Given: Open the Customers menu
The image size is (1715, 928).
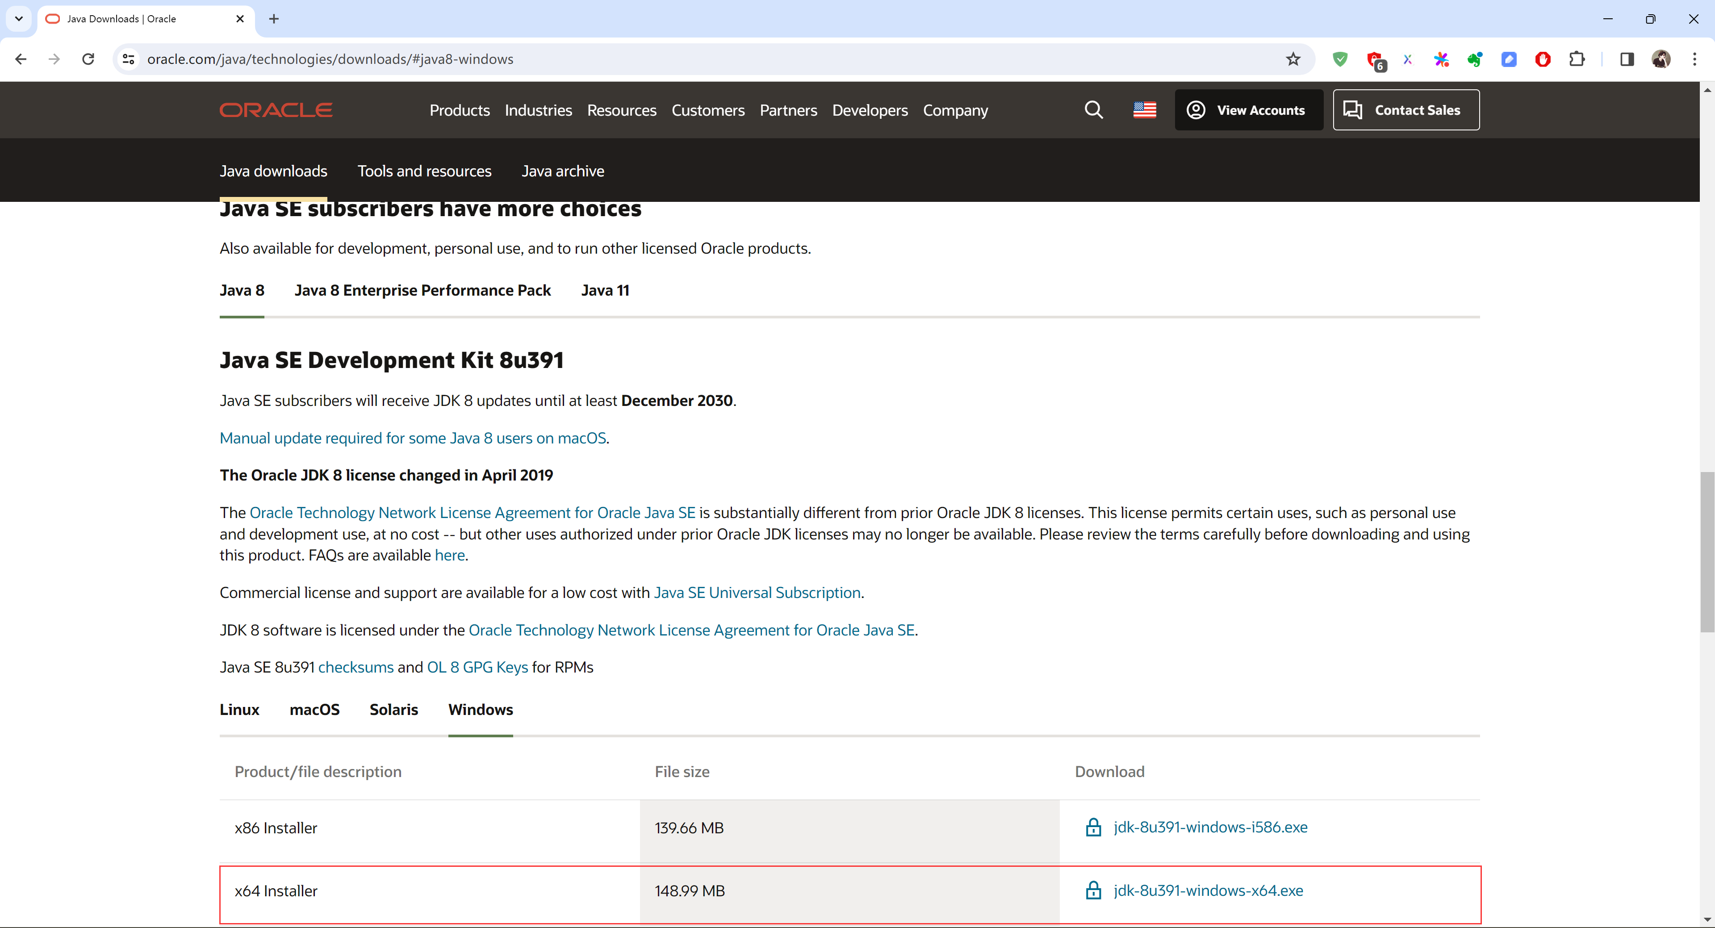Looking at the screenshot, I should 708,110.
